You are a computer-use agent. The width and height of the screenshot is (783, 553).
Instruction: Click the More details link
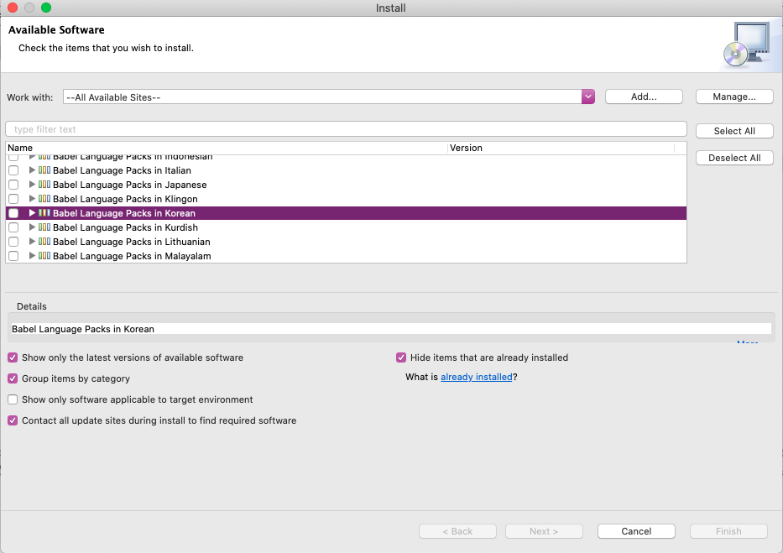[748, 342]
